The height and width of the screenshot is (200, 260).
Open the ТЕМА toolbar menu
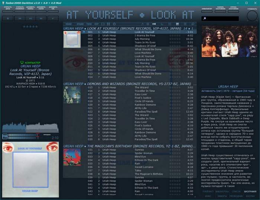(x=89, y=24)
